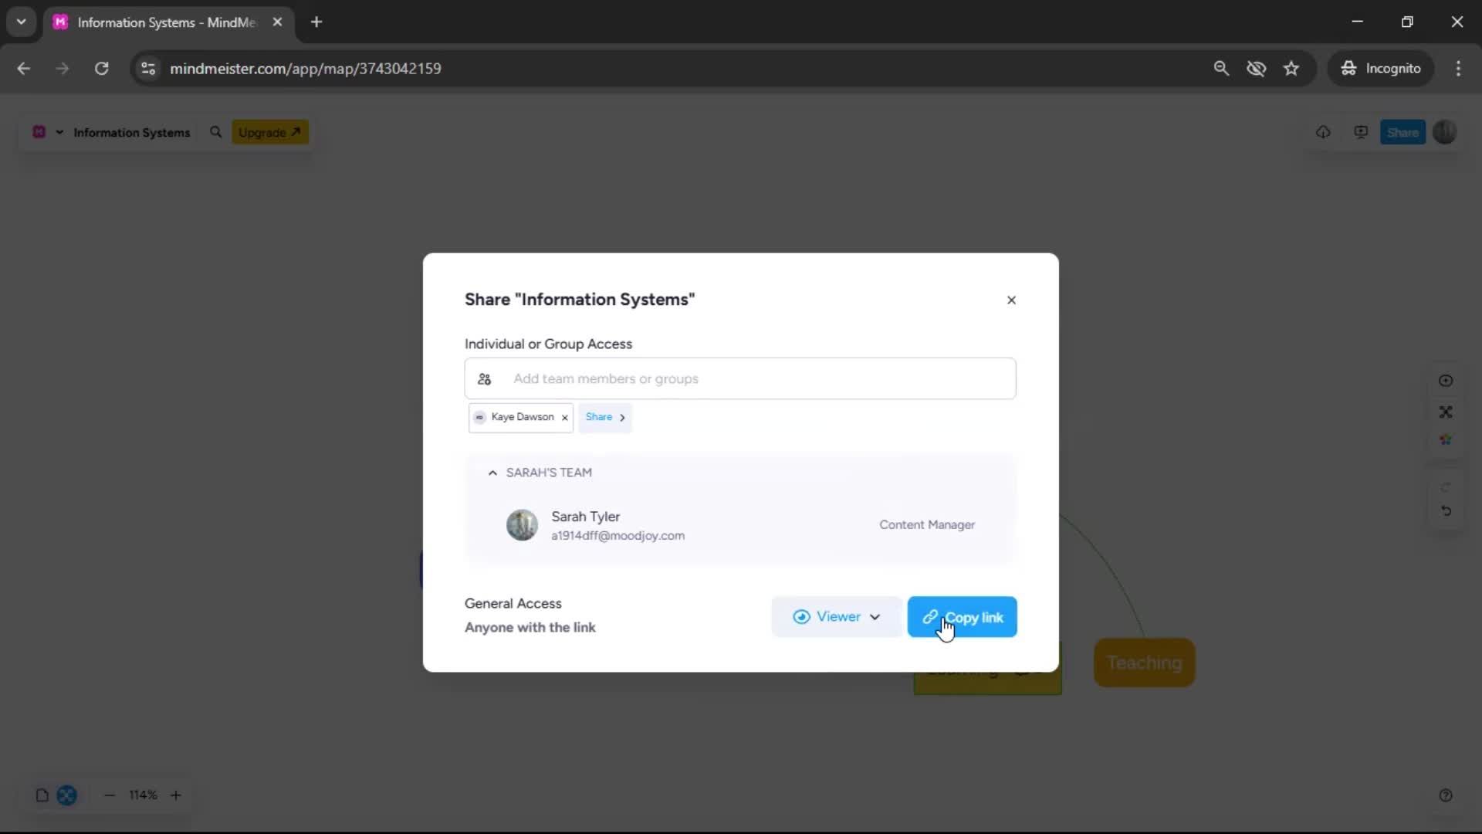Click the search icon next to map title
Viewport: 1482px width, 834px height.
point(215,132)
